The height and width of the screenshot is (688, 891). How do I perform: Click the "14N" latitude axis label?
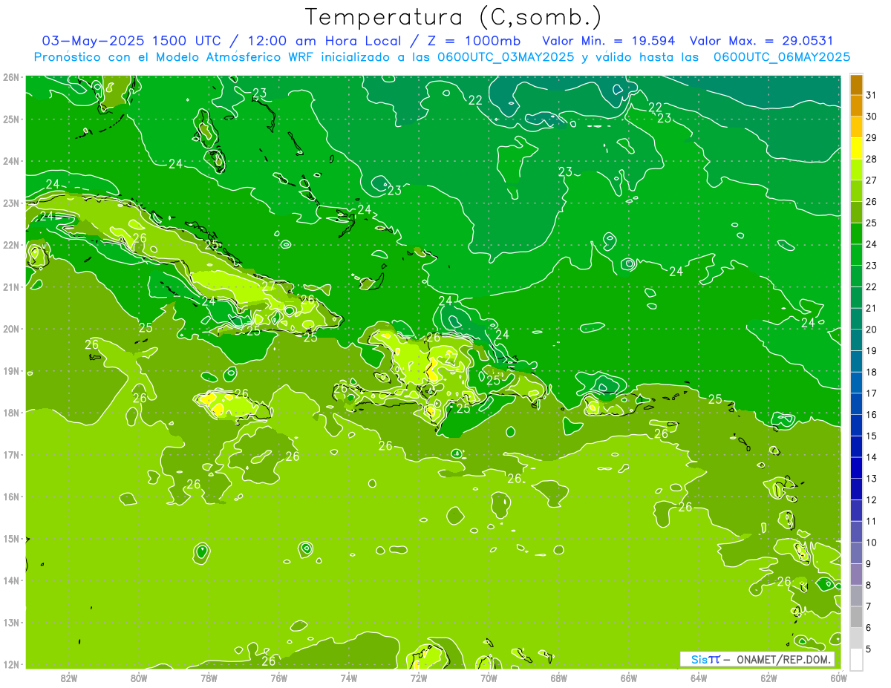pyautogui.click(x=10, y=580)
